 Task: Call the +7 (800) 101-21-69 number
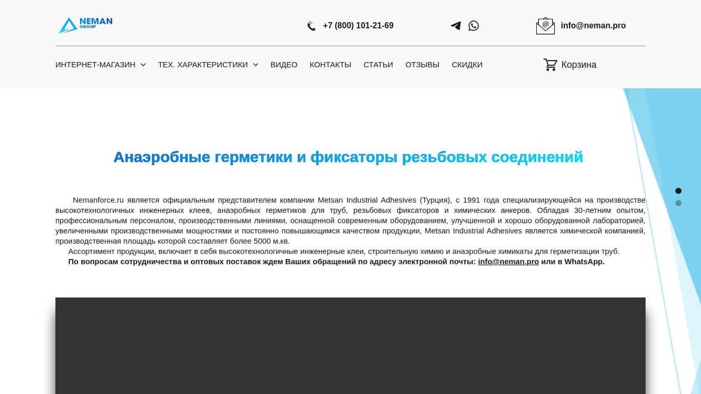click(358, 26)
